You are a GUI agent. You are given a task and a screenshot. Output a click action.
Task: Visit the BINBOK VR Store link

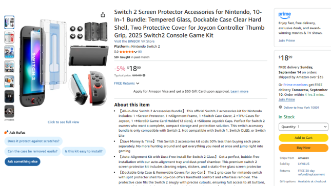tap(134, 42)
